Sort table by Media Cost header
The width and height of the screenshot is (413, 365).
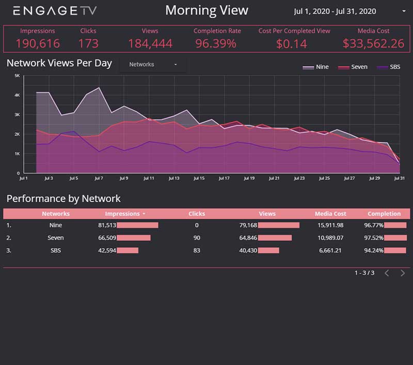330,214
